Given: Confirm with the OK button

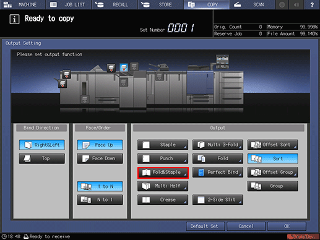Looking at the screenshot, I should coord(287,226).
